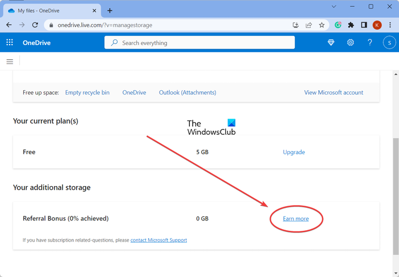Toggle the browser side panel
Screen dimensions: 399x277
click(364, 25)
